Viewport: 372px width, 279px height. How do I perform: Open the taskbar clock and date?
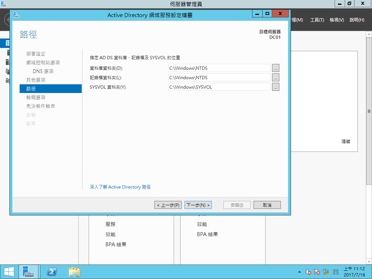354,272
